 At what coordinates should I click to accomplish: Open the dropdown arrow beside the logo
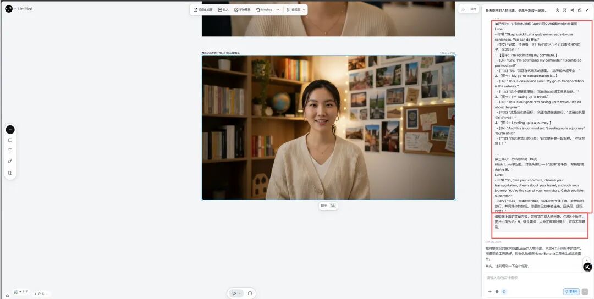[x=15, y=9]
